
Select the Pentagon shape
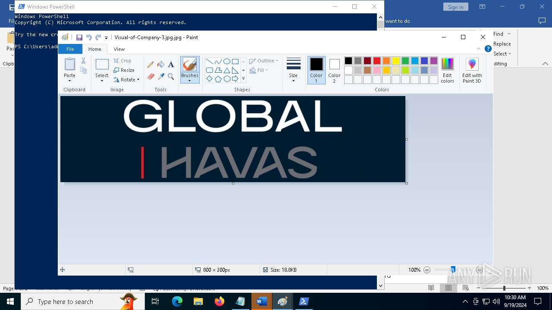coord(218,79)
